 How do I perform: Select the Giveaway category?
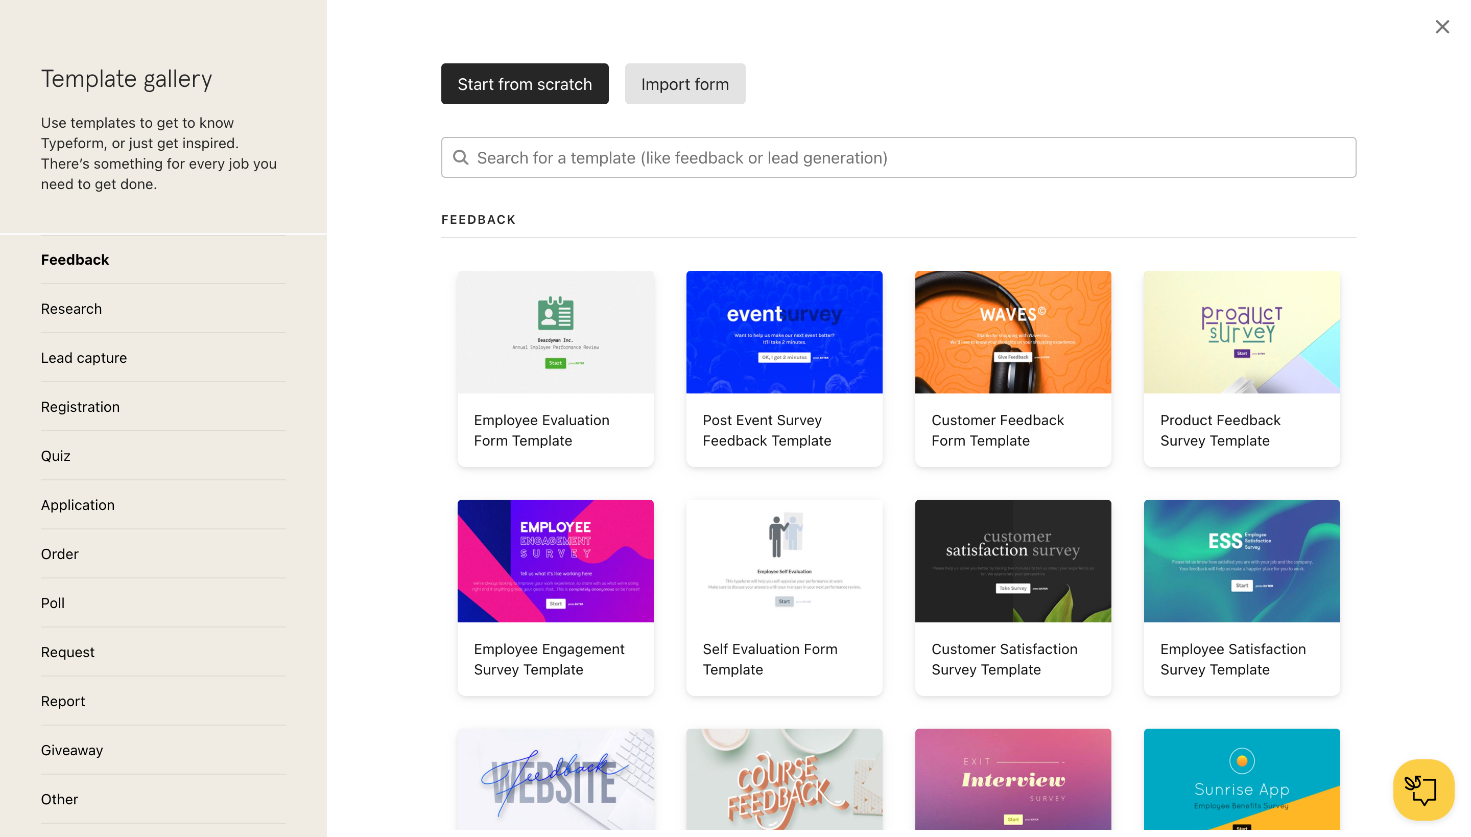pyautogui.click(x=163, y=750)
